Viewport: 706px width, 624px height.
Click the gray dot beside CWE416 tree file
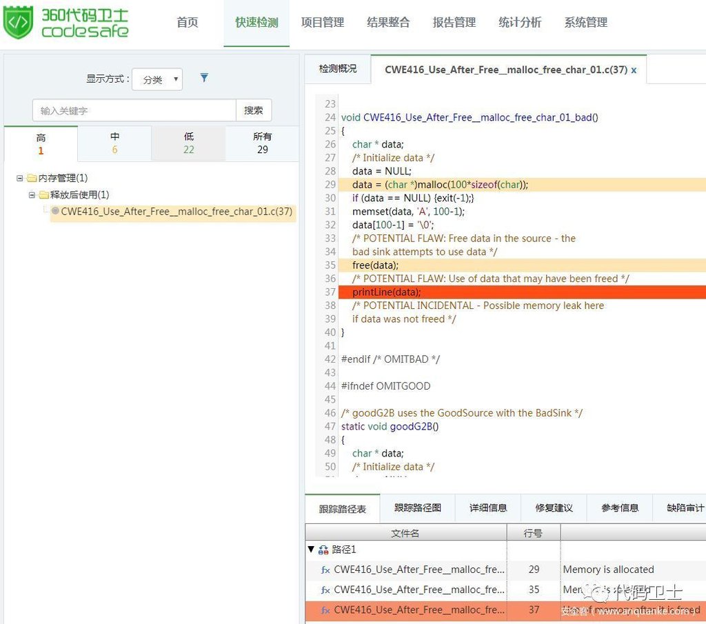tap(55, 211)
